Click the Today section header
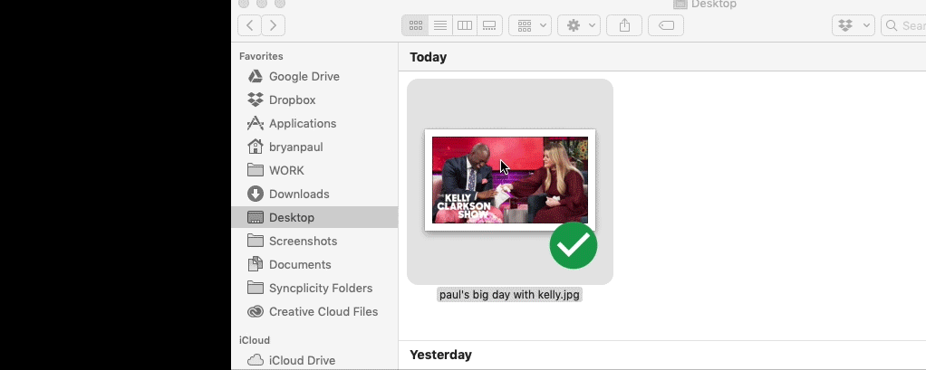The height and width of the screenshot is (370, 926). click(x=429, y=57)
